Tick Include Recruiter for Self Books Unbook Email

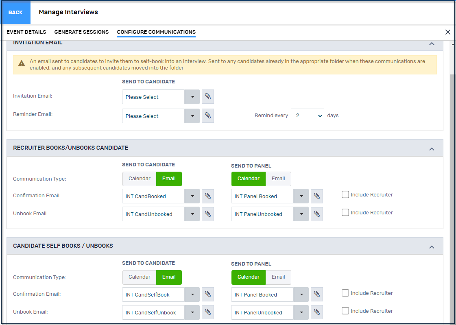click(x=345, y=311)
